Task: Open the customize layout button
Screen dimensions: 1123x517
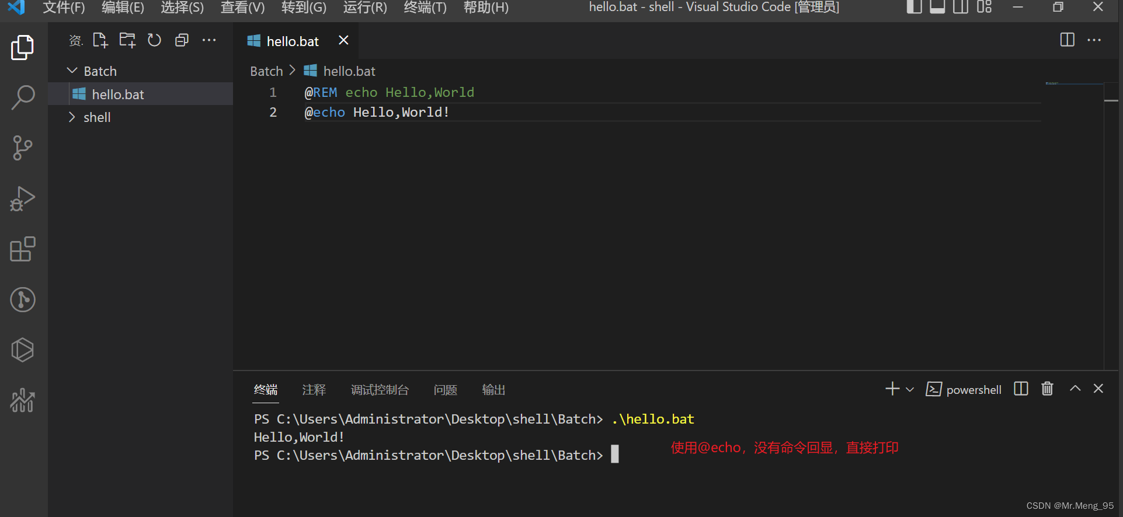Action: [x=984, y=7]
